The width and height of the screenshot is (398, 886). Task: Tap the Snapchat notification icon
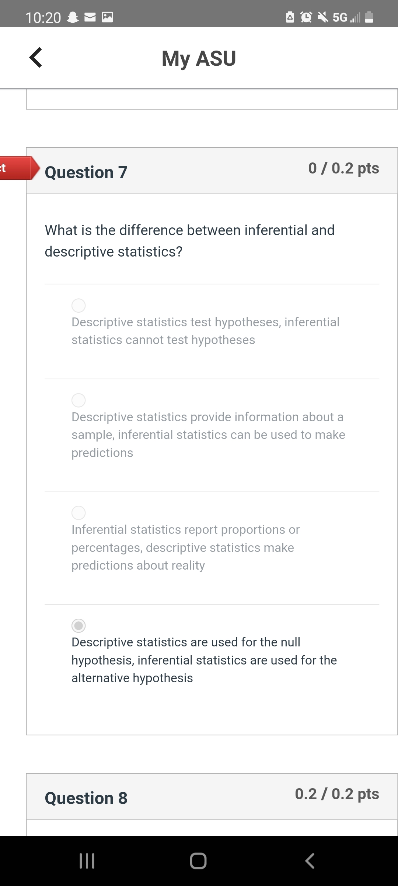tap(73, 17)
